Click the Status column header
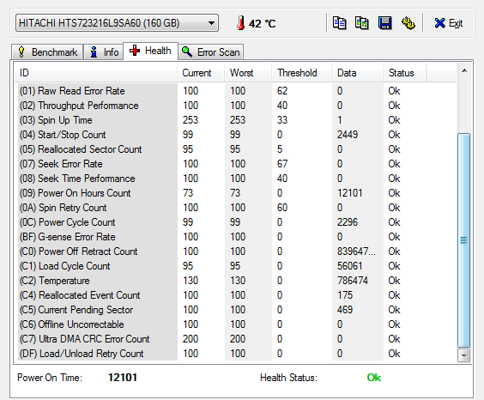484x400 pixels. pos(405,73)
